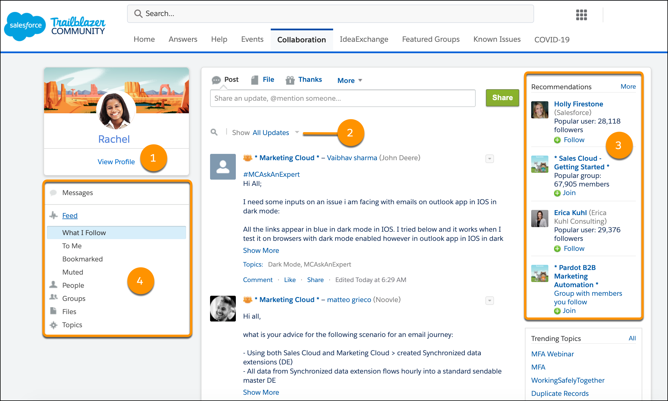The width and height of the screenshot is (668, 401).
Task: Expand Vaibhav's post with Show More
Action: [x=261, y=250]
